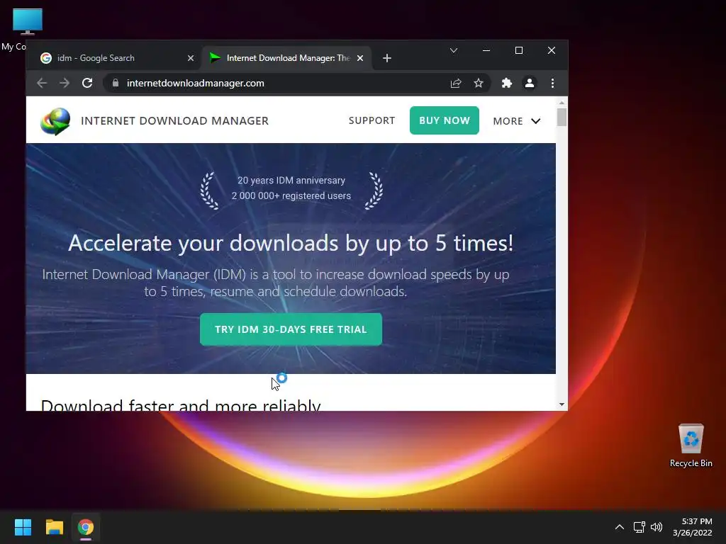Click the address bar URL
The width and height of the screenshot is (726, 544).
pyautogui.click(x=196, y=84)
